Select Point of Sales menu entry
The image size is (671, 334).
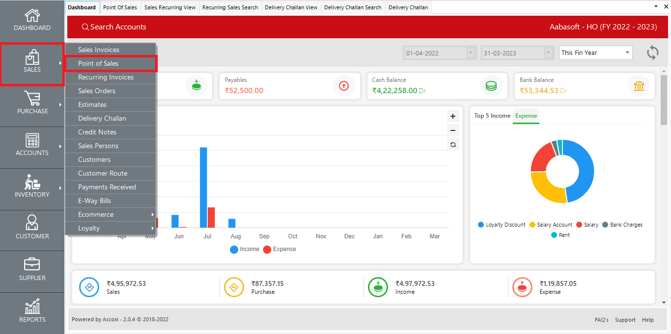[111, 63]
